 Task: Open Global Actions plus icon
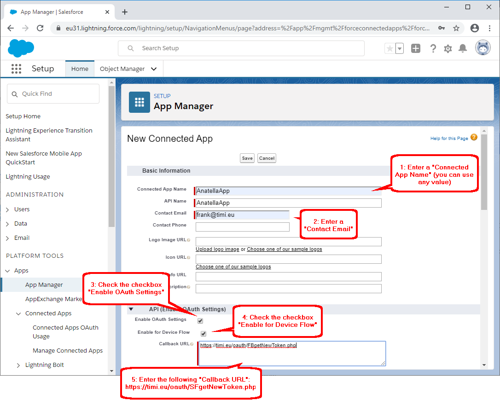pyautogui.click(x=415, y=48)
